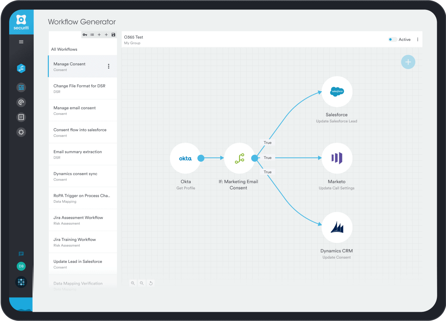
Task: Click the True label on Dynamics CRM branch
Action: click(268, 172)
